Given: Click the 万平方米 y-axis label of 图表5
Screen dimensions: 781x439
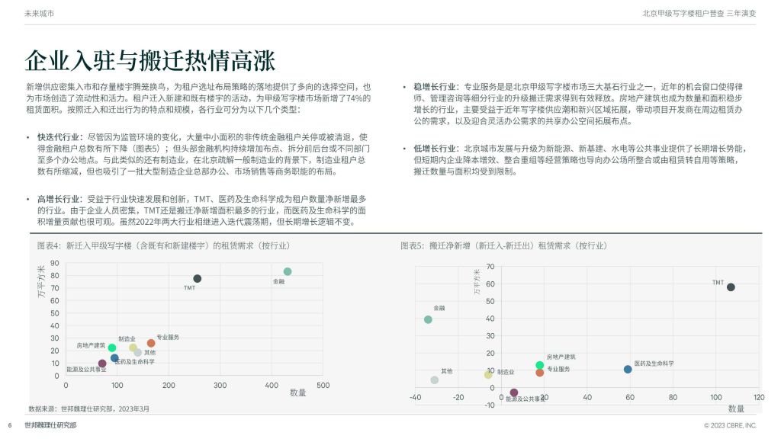Looking at the screenshot, I should tap(477, 282).
